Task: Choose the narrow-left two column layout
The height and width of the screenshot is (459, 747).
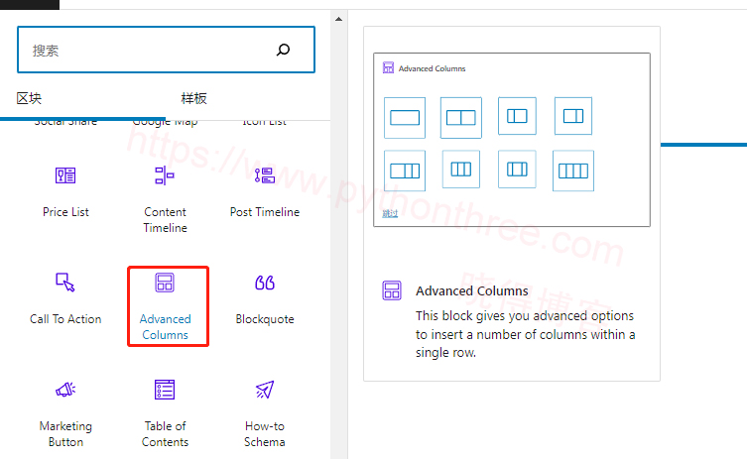Action: pos(517,116)
